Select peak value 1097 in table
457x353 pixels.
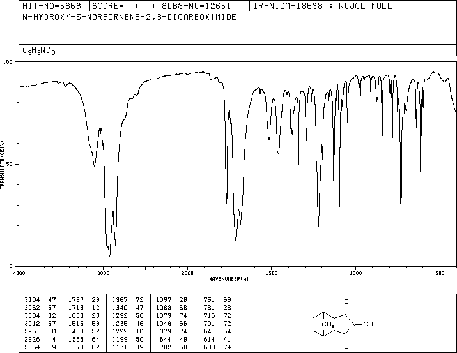pyautogui.click(x=163, y=300)
